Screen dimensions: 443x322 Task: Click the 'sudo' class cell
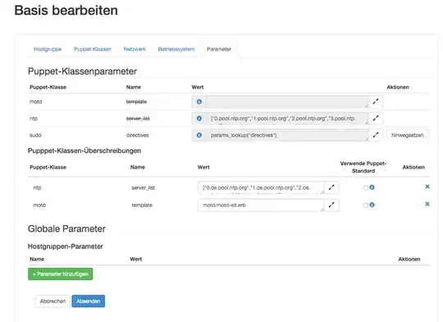pos(35,136)
